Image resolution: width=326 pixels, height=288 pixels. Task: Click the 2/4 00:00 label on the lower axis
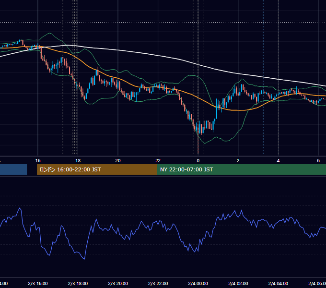(198, 284)
